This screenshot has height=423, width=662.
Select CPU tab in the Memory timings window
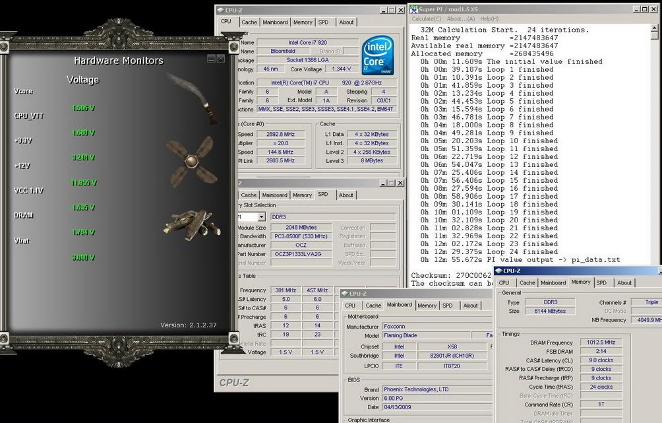tap(504, 282)
